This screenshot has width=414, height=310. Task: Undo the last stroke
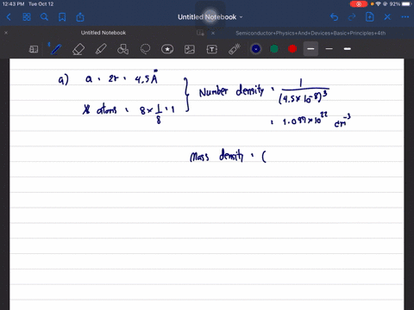pos(334,17)
